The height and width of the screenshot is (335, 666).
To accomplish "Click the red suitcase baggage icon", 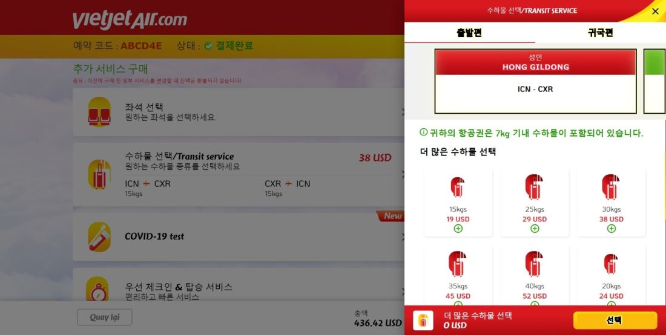I will pos(99,174).
